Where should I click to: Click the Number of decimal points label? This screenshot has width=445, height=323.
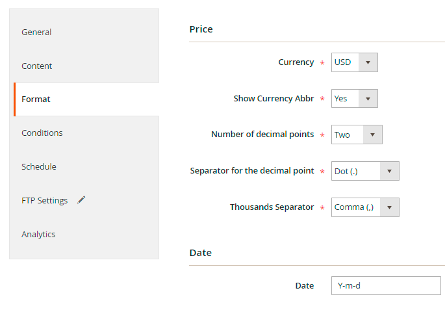(x=262, y=135)
